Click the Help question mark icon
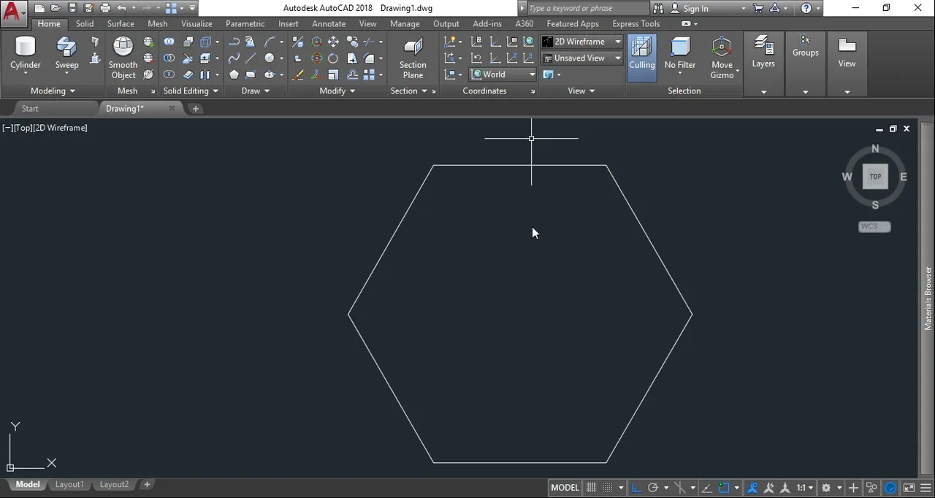This screenshot has height=498, width=935. [x=806, y=8]
